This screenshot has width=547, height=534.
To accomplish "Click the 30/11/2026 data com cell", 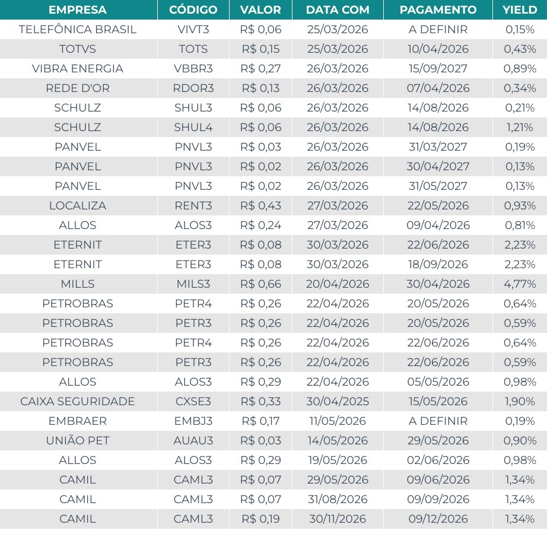I will coord(338,519).
